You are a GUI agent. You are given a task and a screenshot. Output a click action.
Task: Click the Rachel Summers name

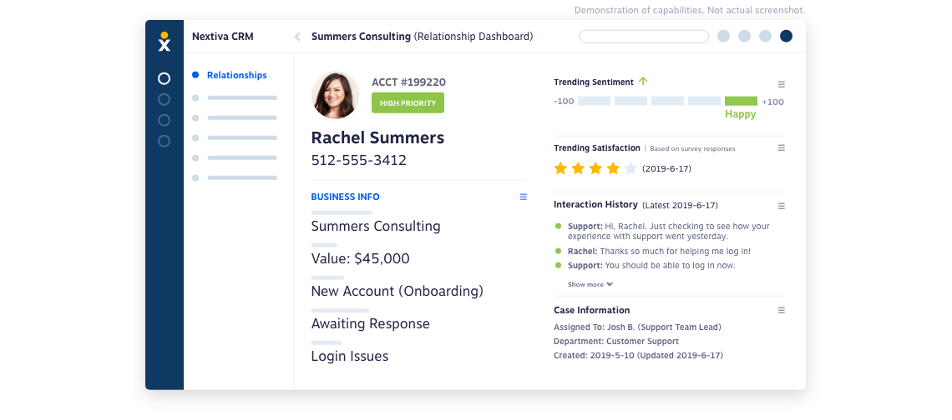point(377,137)
